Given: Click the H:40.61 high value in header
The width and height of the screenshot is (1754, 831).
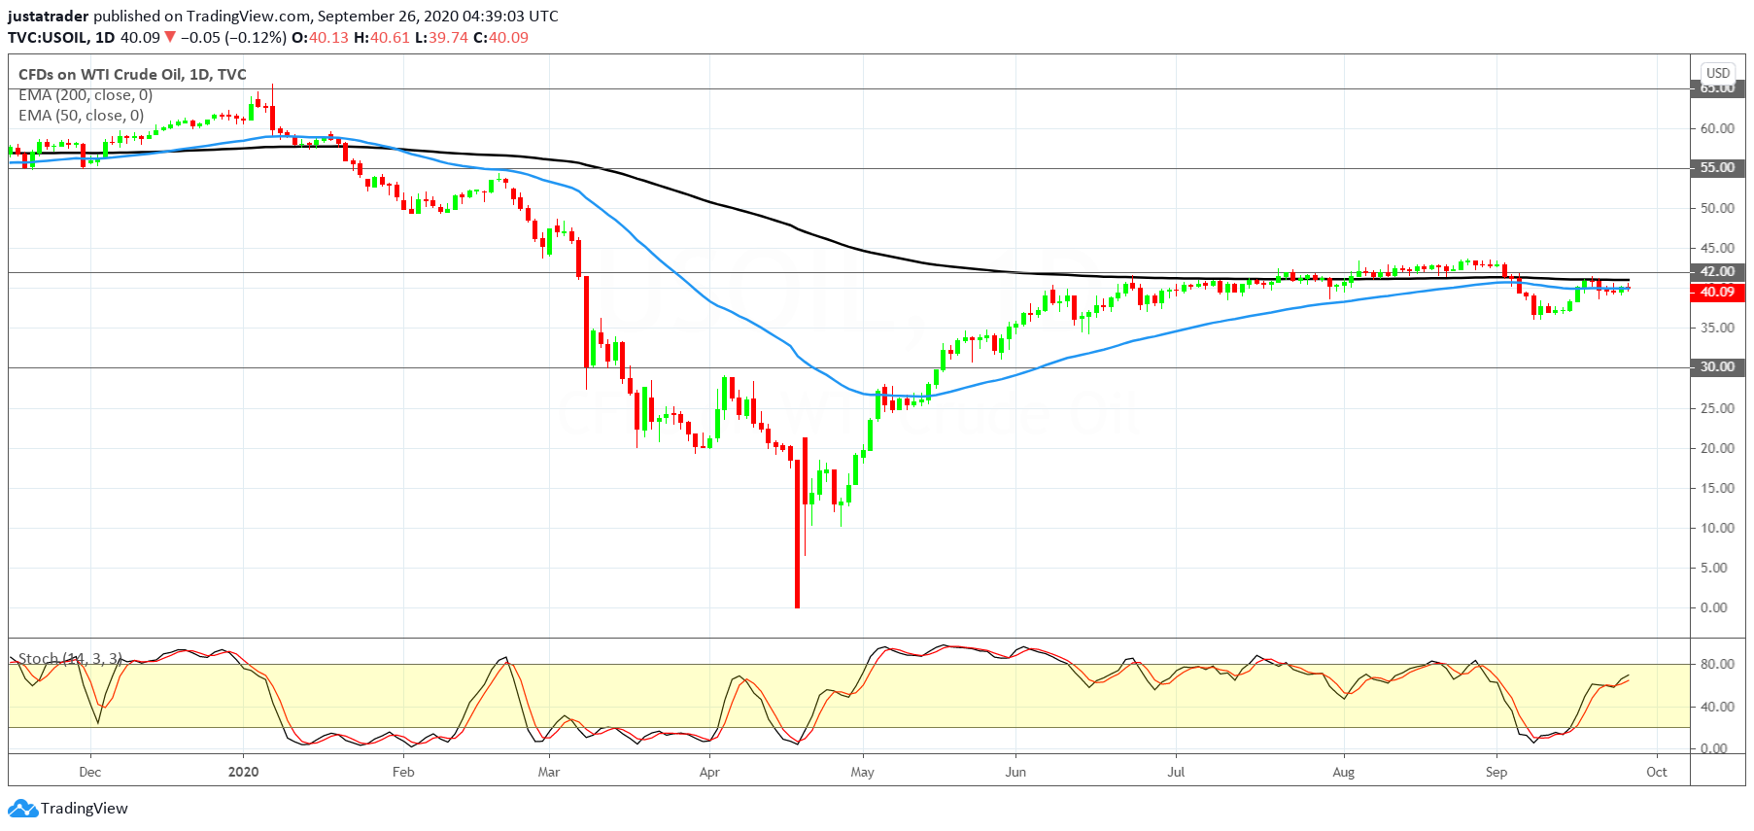Looking at the screenshot, I should coord(382,38).
